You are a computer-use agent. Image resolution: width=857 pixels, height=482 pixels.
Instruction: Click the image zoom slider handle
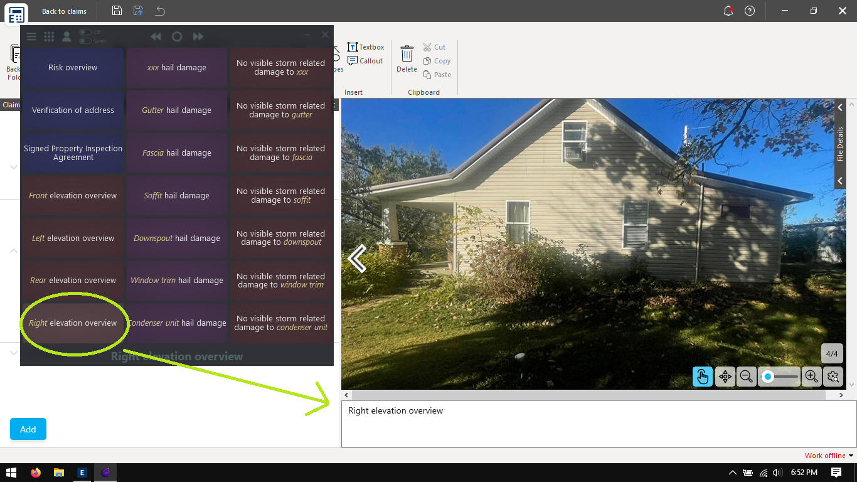click(768, 377)
